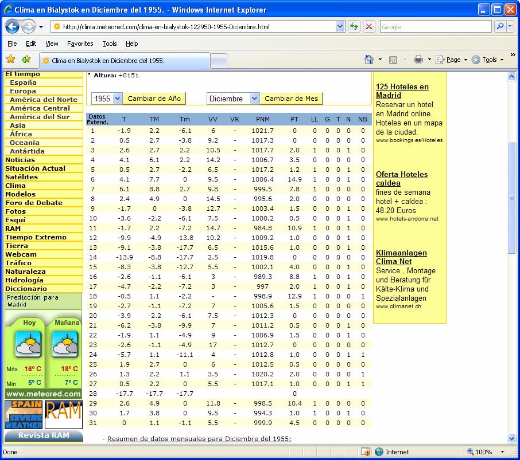Expand the address bar URL dropdown
520x460 pixels.
point(340,27)
